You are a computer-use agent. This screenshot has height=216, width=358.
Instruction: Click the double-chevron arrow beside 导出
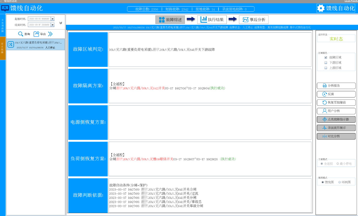[x=50, y=34]
